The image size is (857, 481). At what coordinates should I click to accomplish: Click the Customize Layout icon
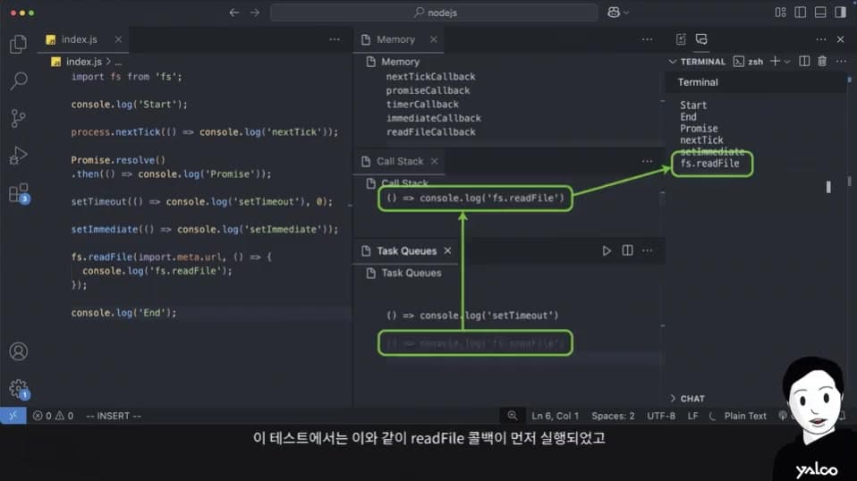(x=780, y=13)
